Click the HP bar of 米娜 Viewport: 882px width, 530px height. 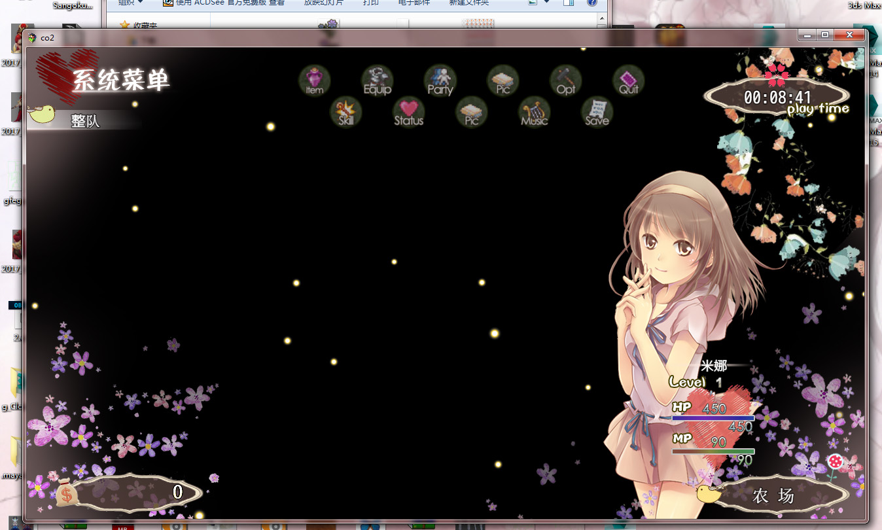pyautogui.click(x=713, y=417)
